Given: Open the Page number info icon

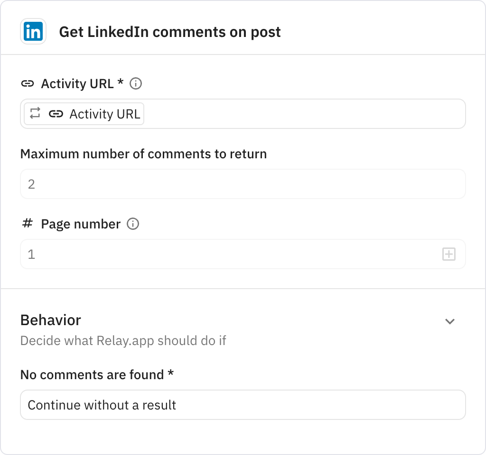Looking at the screenshot, I should [133, 224].
